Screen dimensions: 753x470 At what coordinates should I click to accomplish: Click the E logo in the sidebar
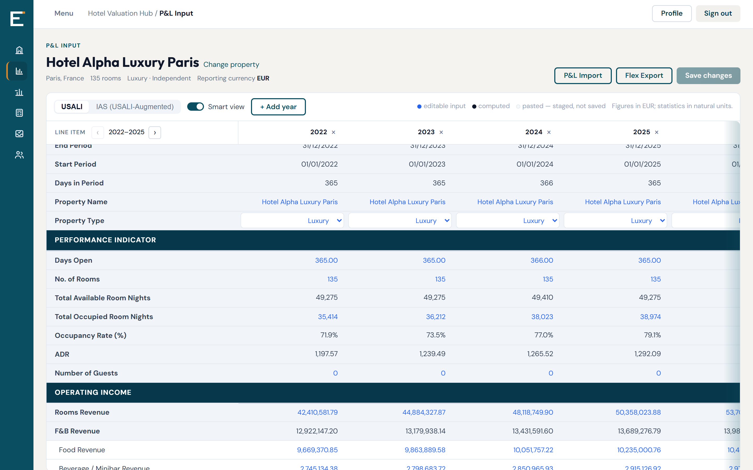pyautogui.click(x=17, y=19)
